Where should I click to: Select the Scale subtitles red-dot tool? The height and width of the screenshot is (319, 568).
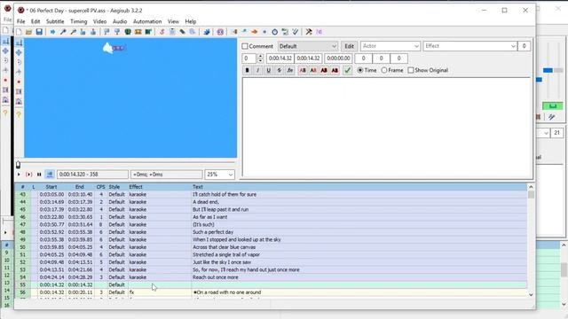pyautogui.click(x=19, y=82)
